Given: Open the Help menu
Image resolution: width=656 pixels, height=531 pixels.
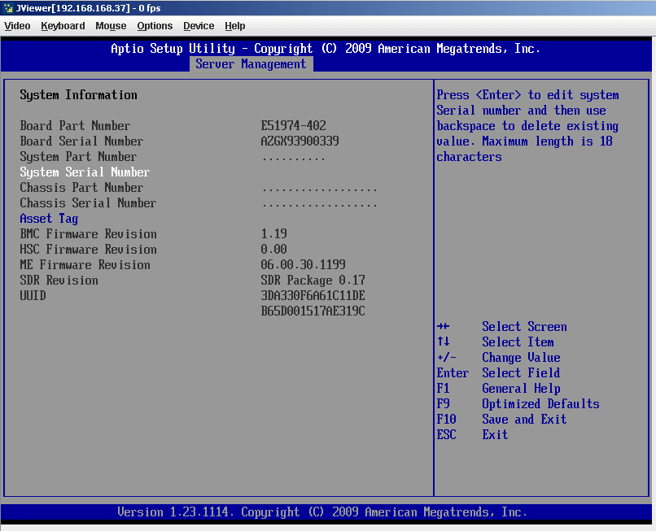Looking at the screenshot, I should (x=235, y=26).
